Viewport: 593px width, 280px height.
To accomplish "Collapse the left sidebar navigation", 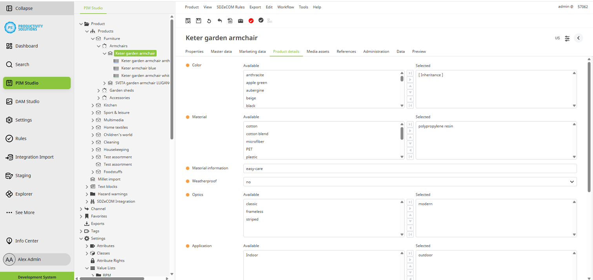I will click(x=24, y=8).
